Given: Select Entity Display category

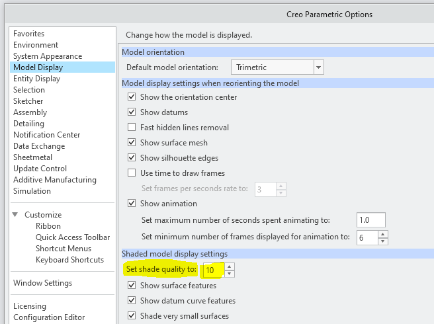Looking at the screenshot, I should click(36, 79).
